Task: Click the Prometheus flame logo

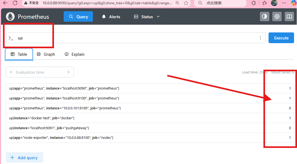Action: 10,17
